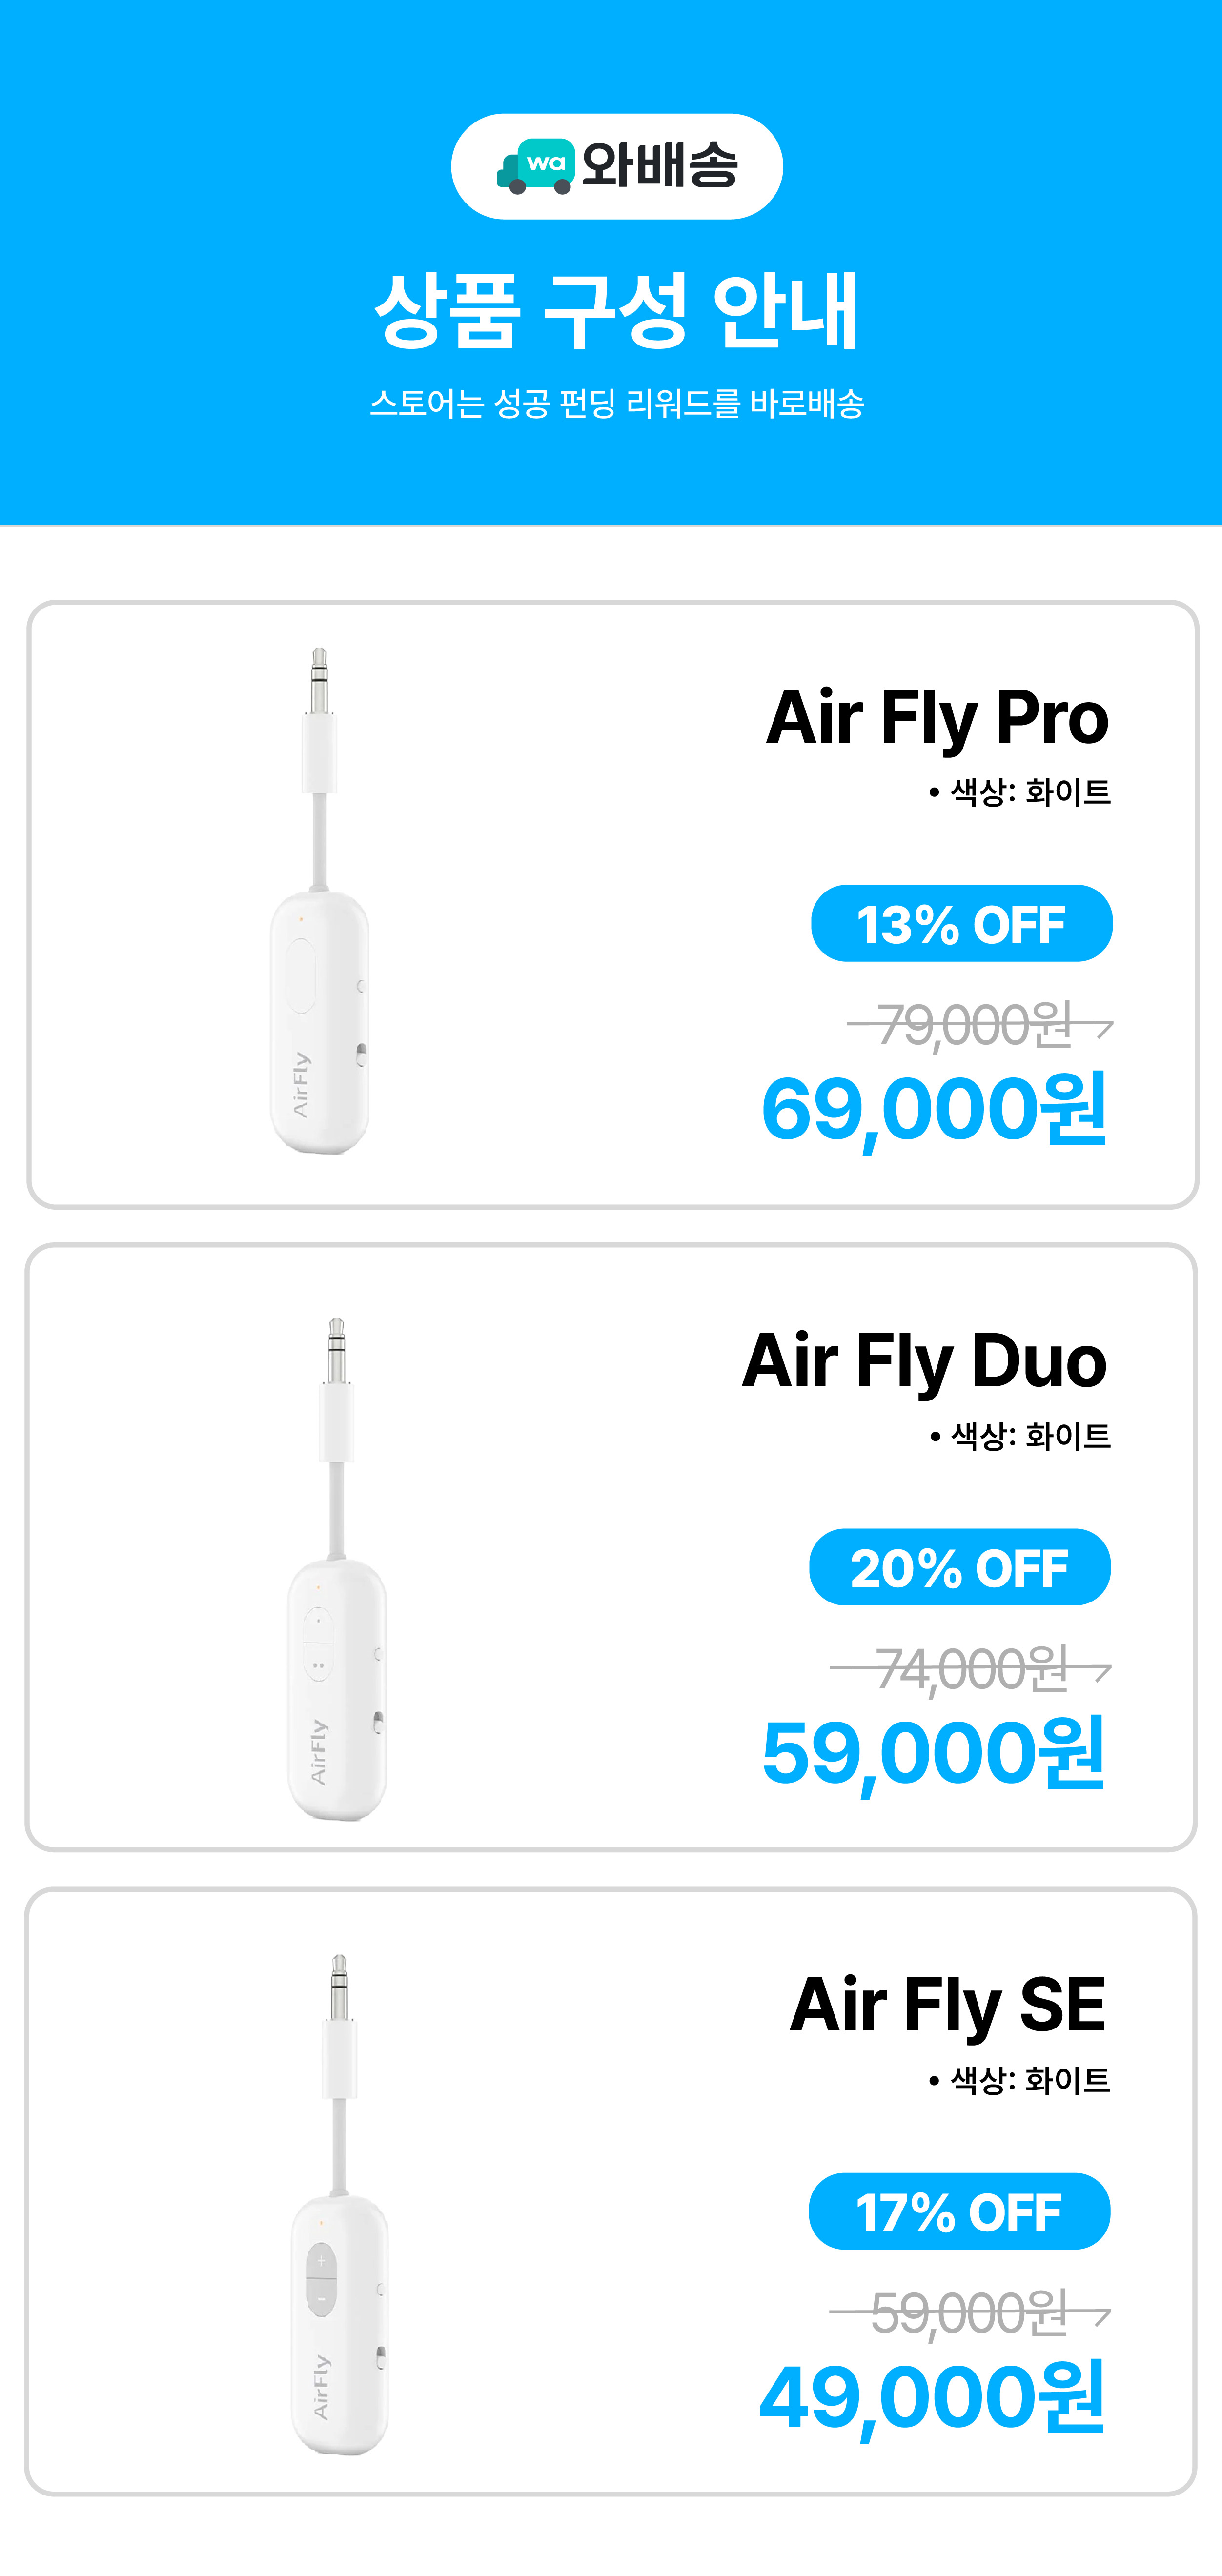The height and width of the screenshot is (2576, 1222).
Task: Click the 49,000원 sale price
Action: point(932,2396)
